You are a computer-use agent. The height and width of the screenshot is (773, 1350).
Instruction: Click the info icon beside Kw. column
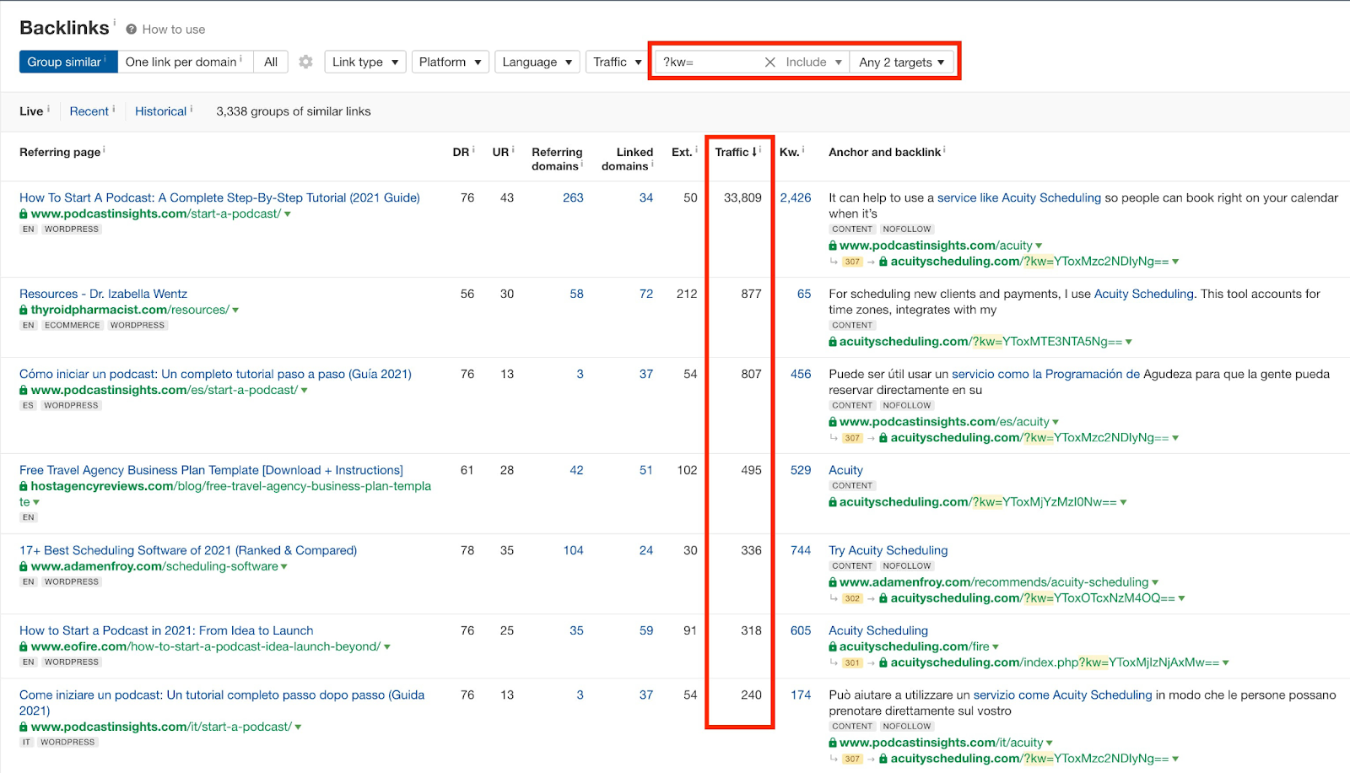pos(803,149)
